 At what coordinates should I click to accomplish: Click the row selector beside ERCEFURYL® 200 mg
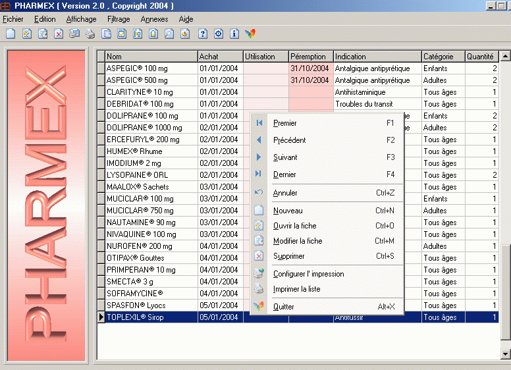tap(101, 140)
